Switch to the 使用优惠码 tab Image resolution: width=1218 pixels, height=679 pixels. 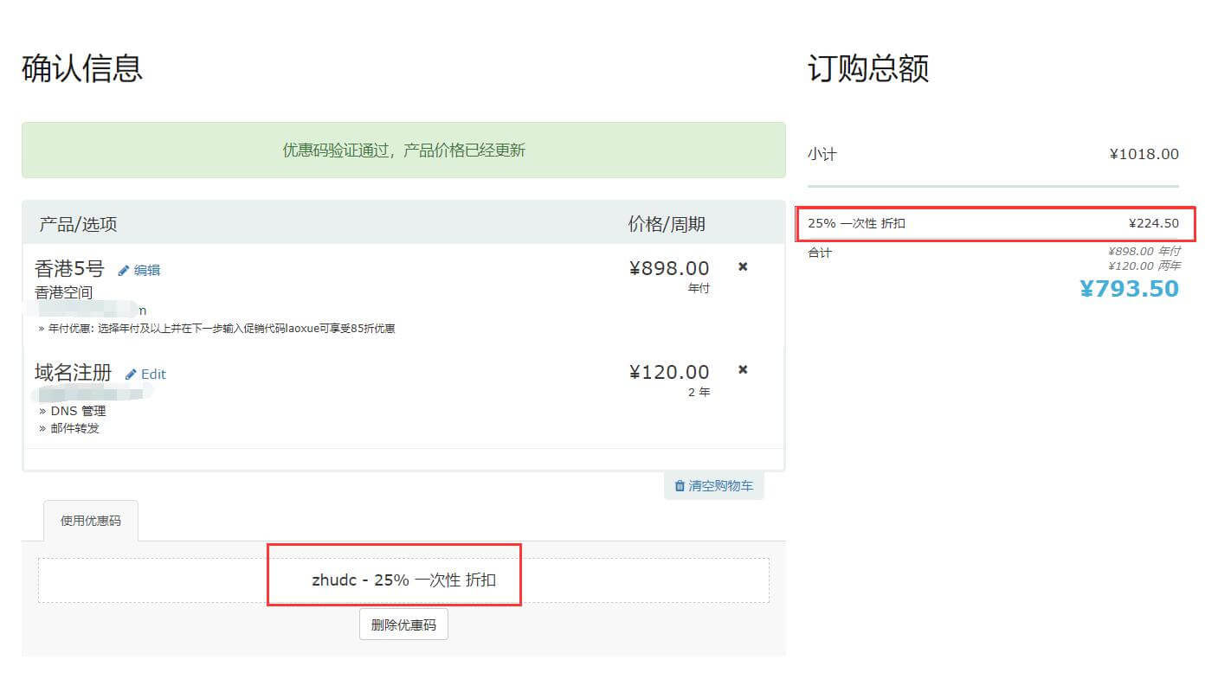[90, 521]
